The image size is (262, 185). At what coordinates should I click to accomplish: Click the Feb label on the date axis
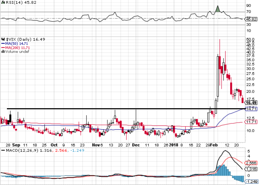[214, 145]
